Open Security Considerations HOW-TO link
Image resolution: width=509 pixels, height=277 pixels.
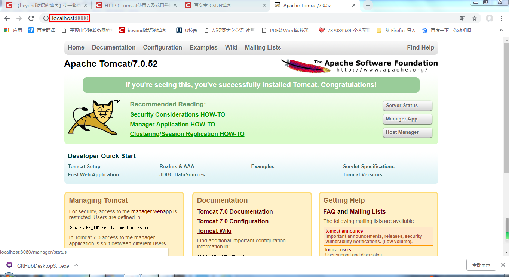178,114
